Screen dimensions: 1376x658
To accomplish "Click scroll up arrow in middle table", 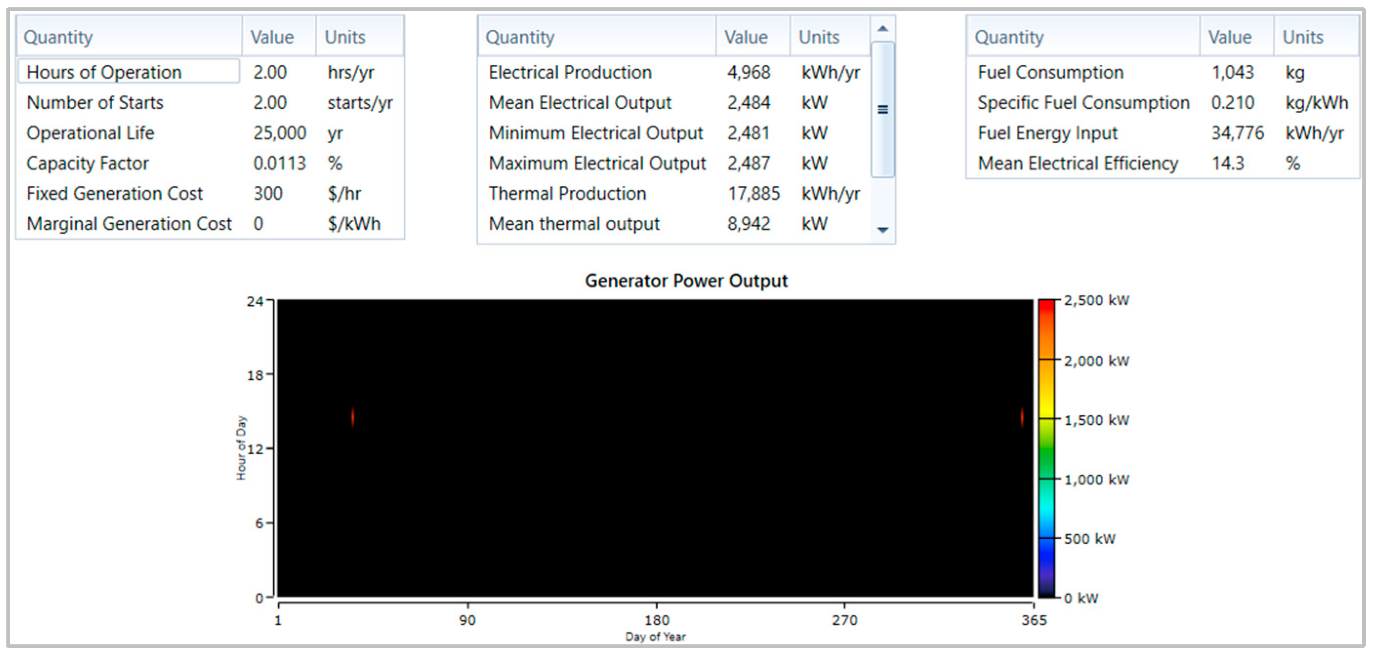I will click(x=882, y=29).
